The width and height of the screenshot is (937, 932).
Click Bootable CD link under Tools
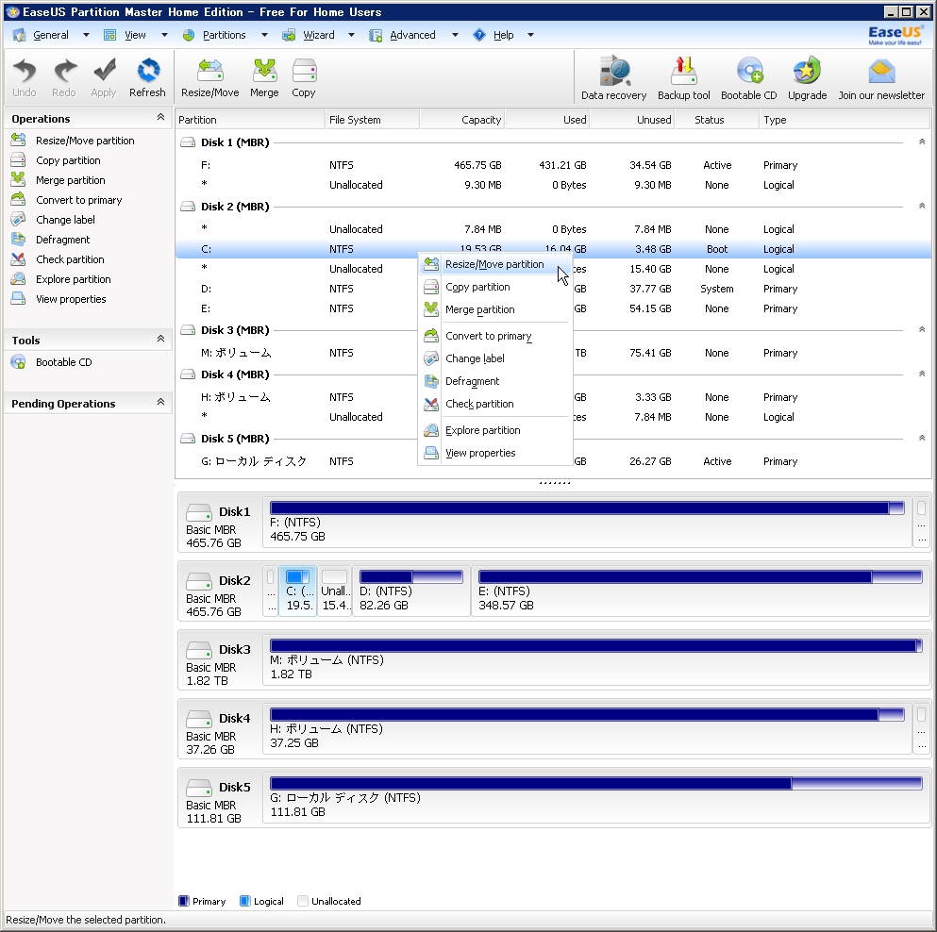click(63, 362)
